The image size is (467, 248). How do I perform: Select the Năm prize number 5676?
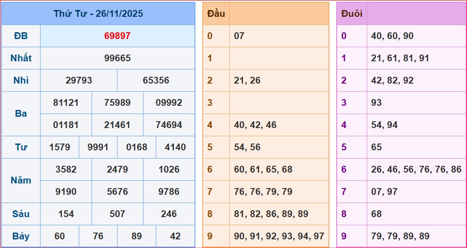tap(118, 192)
